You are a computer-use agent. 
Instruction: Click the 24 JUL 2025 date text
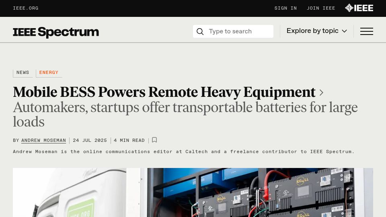click(90, 140)
